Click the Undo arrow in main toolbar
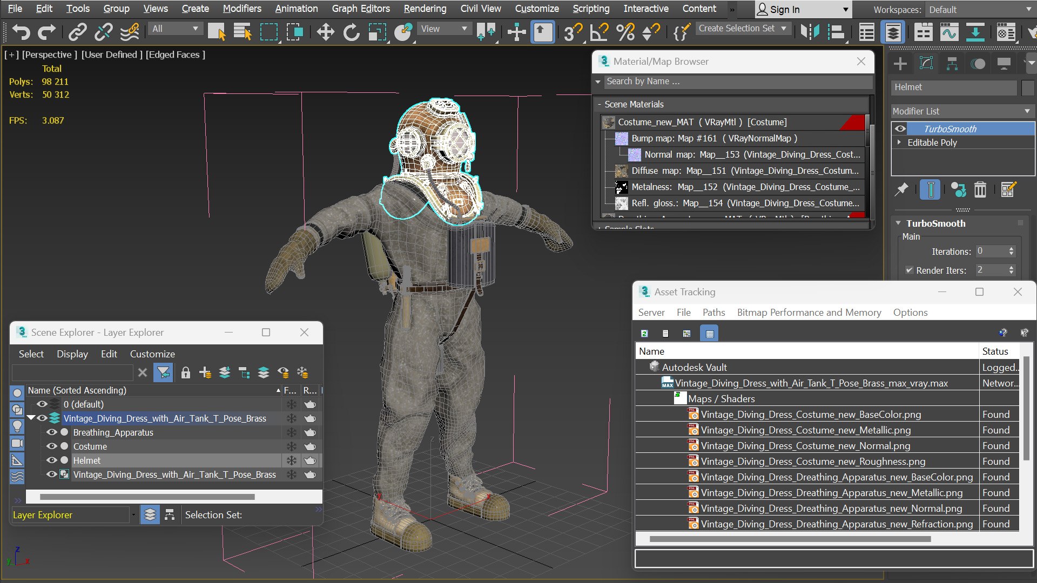 [x=21, y=32]
